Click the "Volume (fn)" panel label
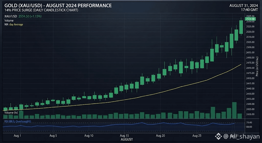Image resolution: width=262 pixels, height=143 pixels. coord(11,113)
